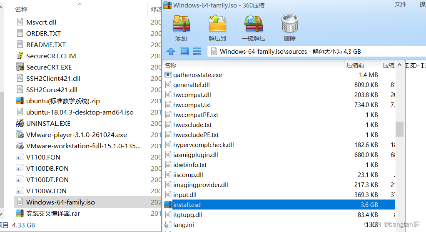Screen dimensions: 426x232
Task: Switch to the large-icon view button
Action: (x=184, y=51)
